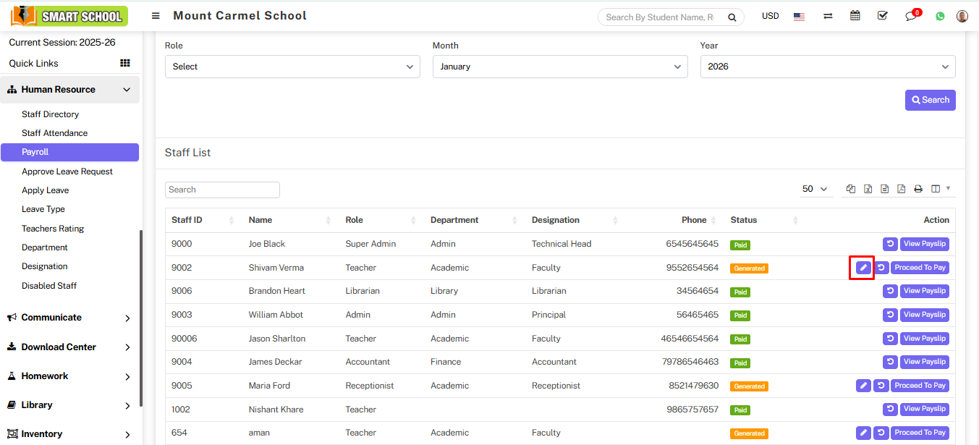Viewport: 979px width, 445px height.
Task: Open the calendar icon in top bar
Action: click(855, 16)
